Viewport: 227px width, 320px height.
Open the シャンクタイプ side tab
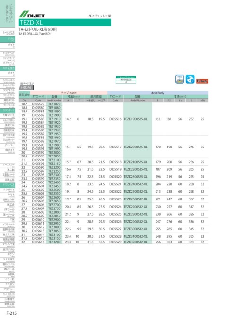[8, 59]
